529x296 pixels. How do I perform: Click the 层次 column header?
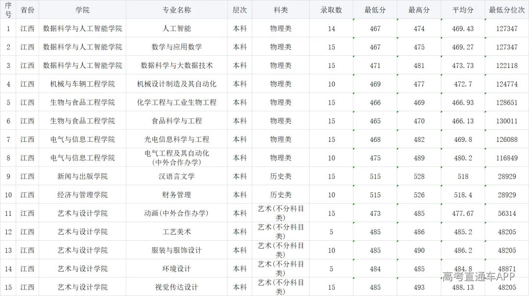(240, 10)
